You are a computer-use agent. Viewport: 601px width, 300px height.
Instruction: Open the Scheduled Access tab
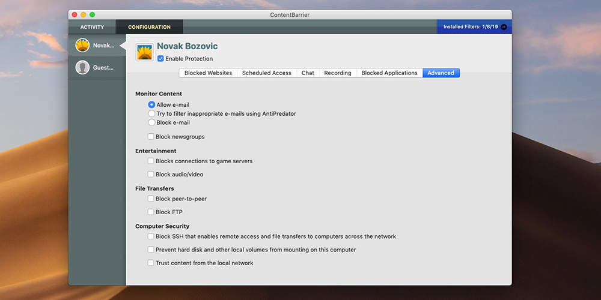click(x=267, y=73)
